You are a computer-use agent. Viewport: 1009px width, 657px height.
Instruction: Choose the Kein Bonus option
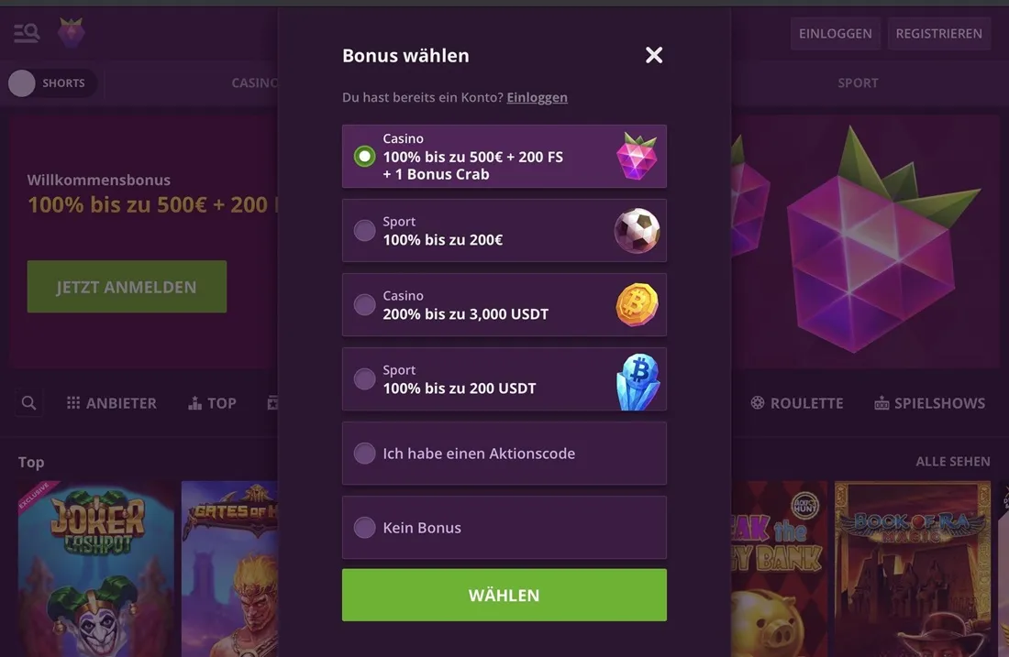(x=504, y=527)
